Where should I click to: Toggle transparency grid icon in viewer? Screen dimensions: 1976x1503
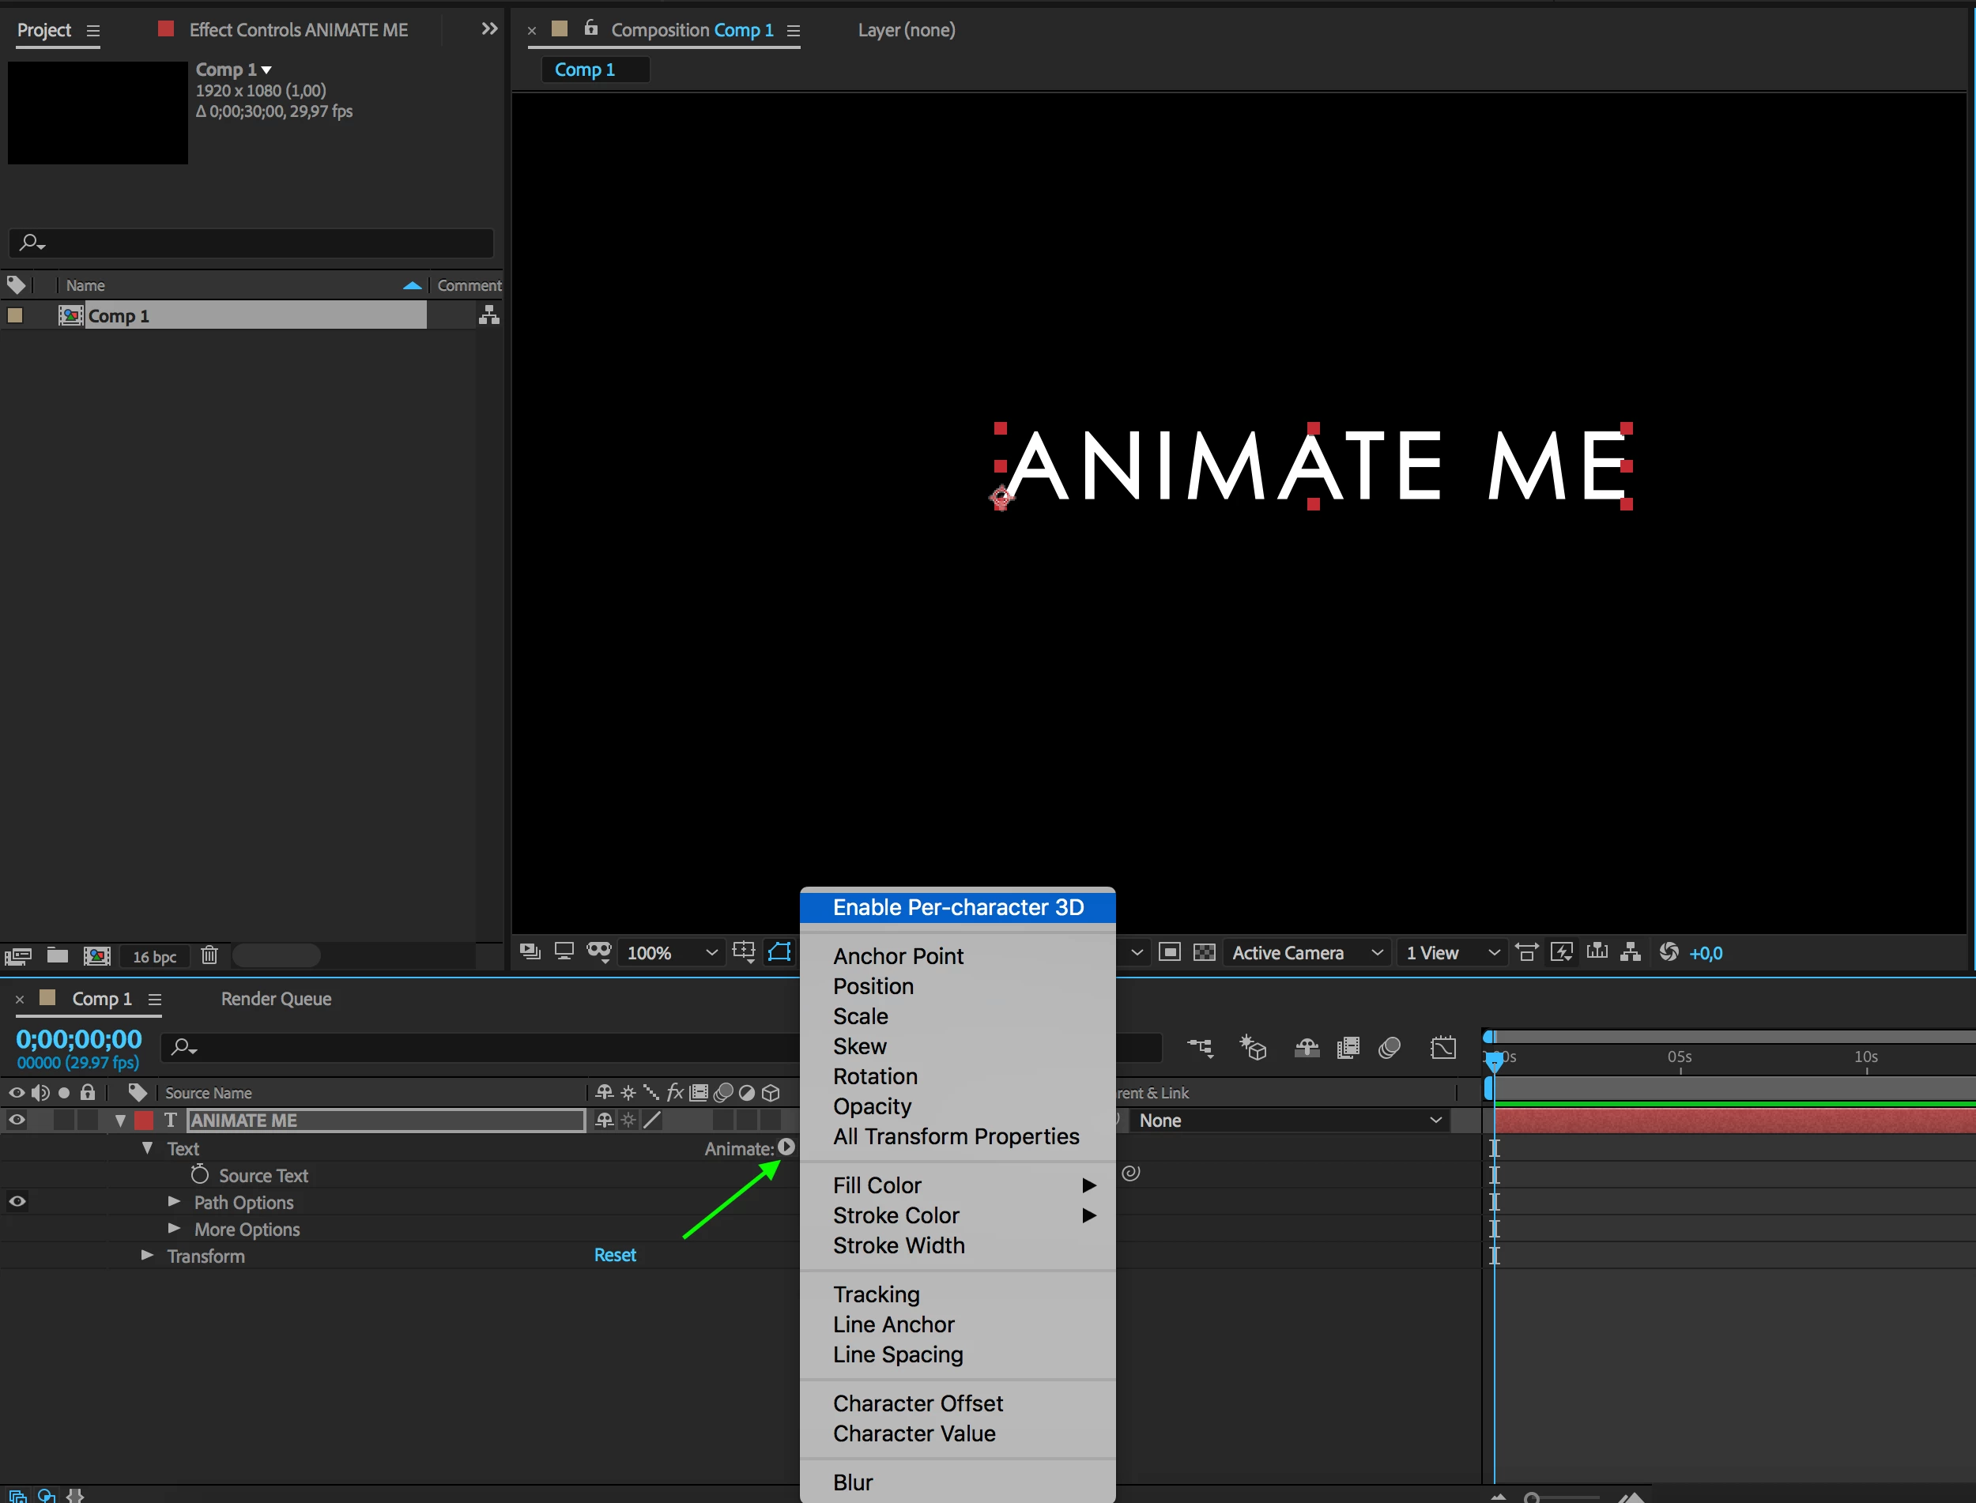click(x=1205, y=952)
